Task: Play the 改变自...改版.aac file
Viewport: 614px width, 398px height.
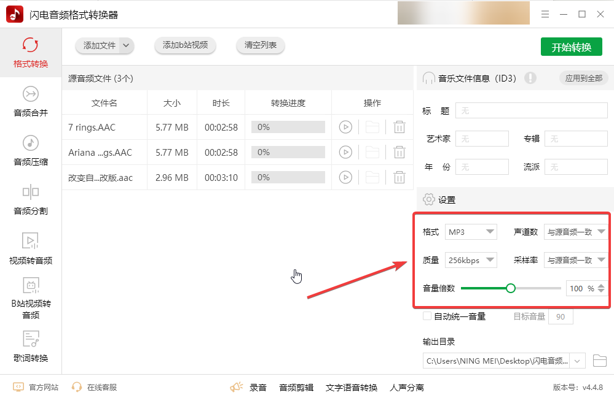Action: pyautogui.click(x=345, y=177)
